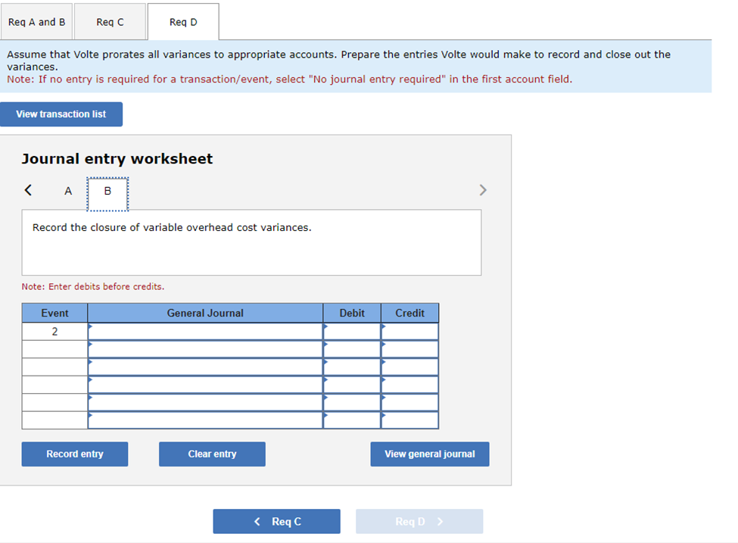Open the fifth row General Journal dropdown

tap(205, 402)
